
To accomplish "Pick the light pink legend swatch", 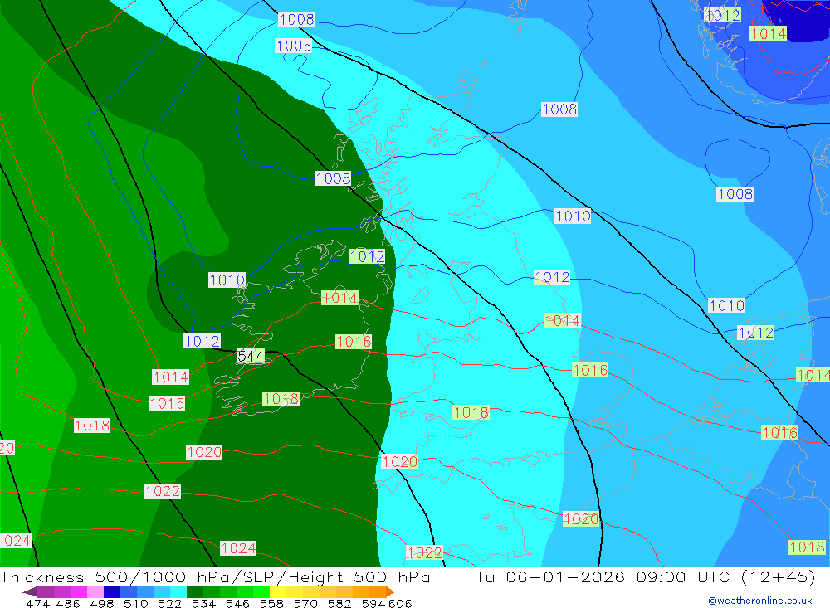I will click(95, 591).
